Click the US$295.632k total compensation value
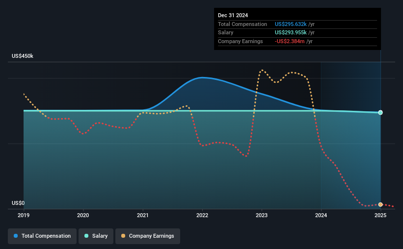Image resolution: width=403 pixels, height=249 pixels. click(291, 24)
